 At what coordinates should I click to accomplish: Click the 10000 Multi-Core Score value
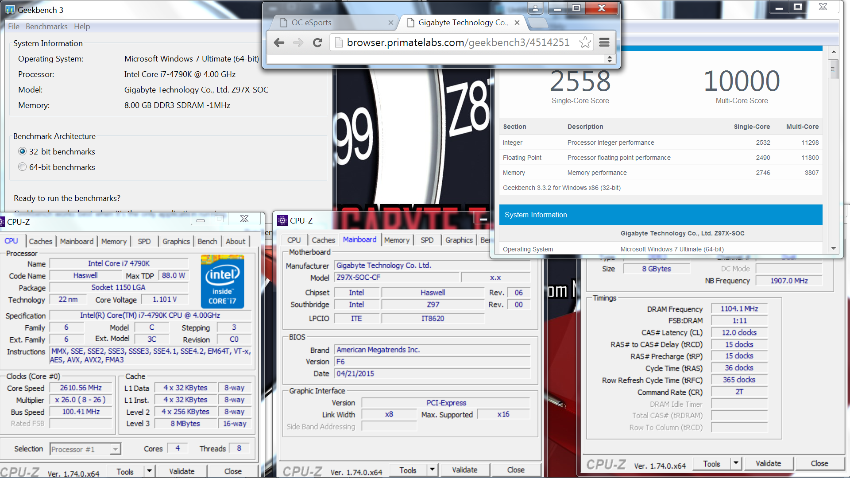(x=742, y=81)
